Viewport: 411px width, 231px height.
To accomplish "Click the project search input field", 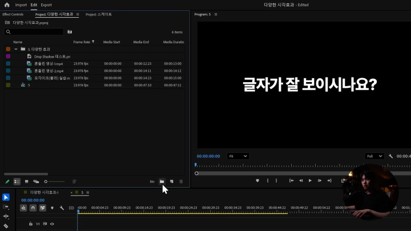I will [34, 32].
